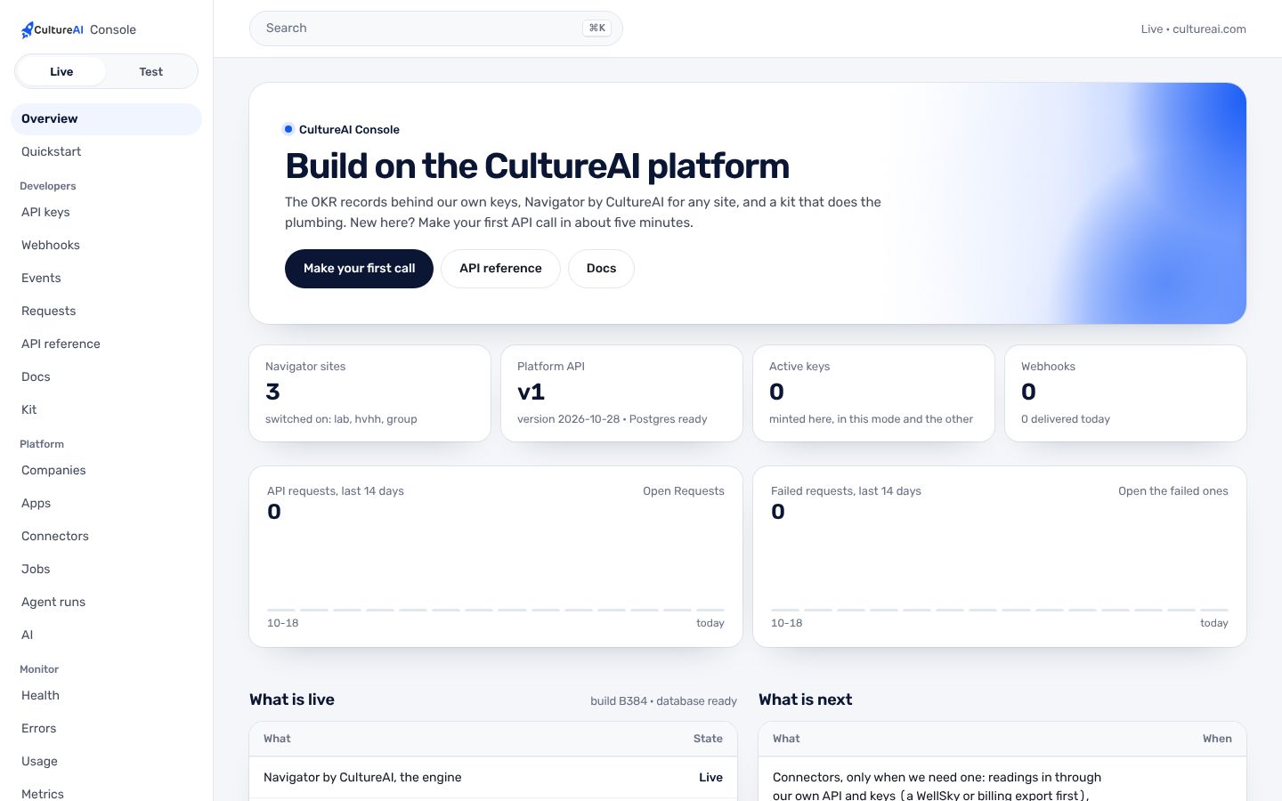Switch to Live mode

click(x=61, y=71)
